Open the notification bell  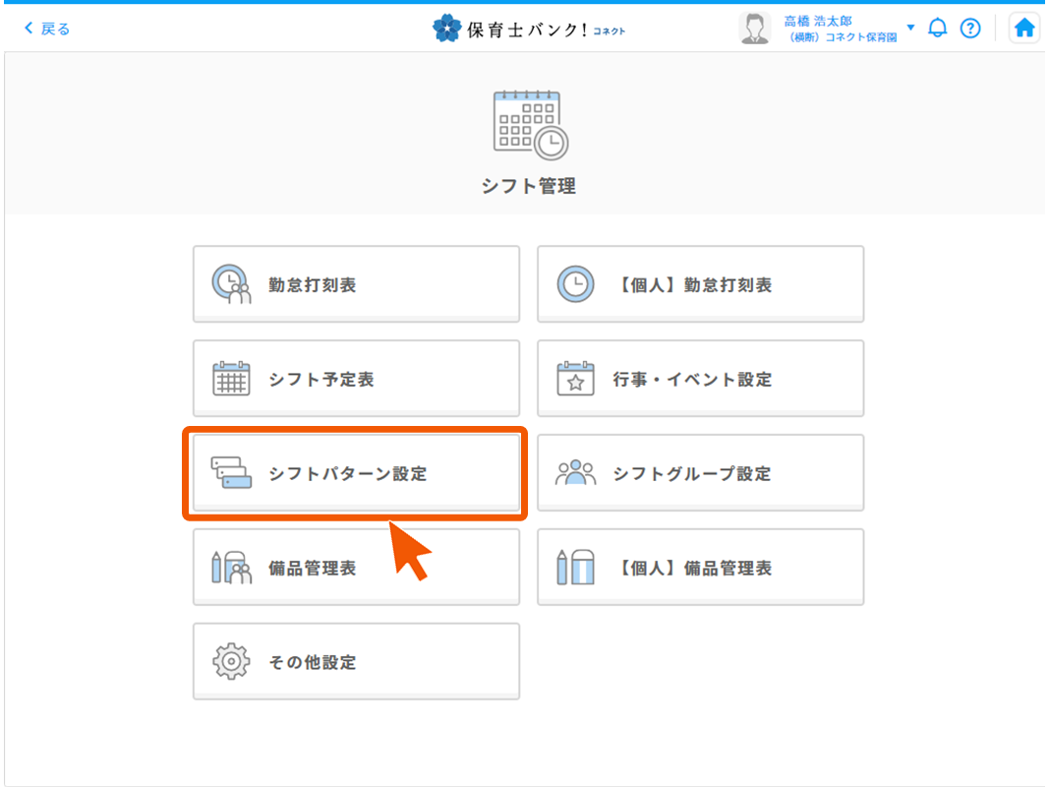point(937,29)
